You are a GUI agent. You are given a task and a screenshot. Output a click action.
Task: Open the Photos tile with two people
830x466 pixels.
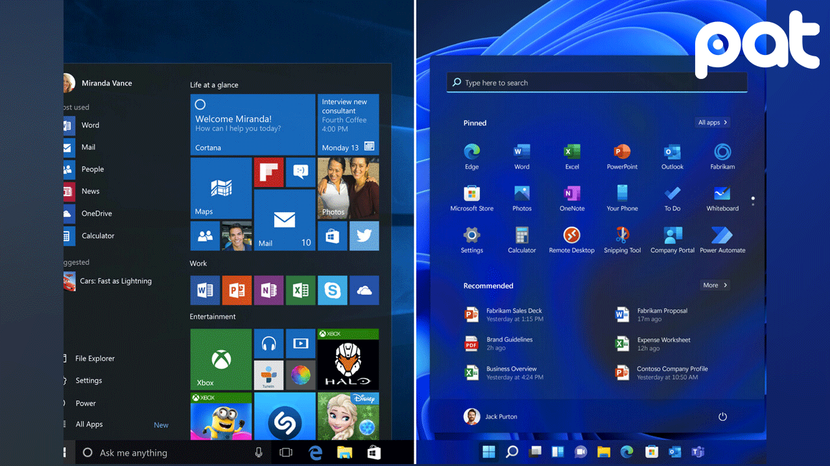348,188
